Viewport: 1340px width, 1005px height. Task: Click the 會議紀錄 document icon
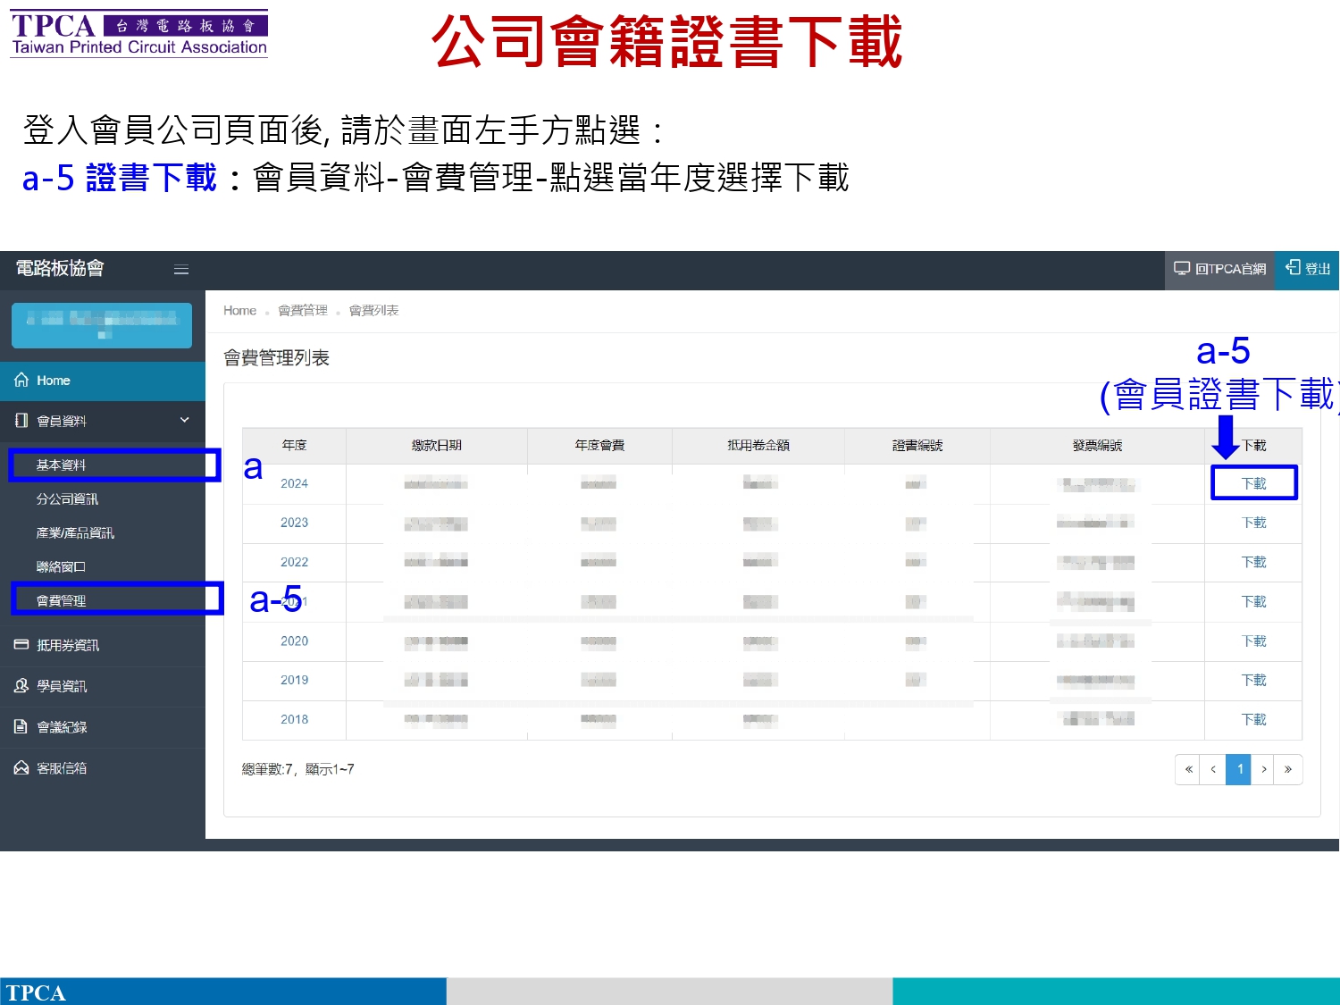[x=21, y=727]
